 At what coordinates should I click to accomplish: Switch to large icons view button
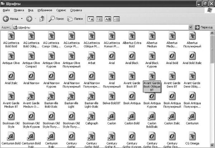(90, 18)
